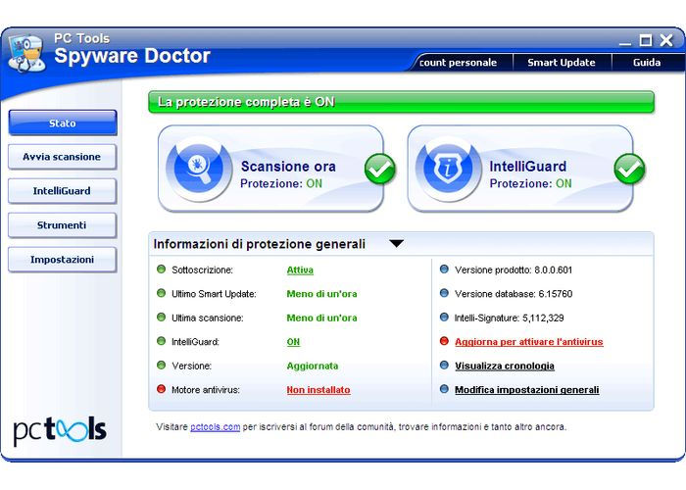This screenshot has height=490, width=686.
Task: Open the Smart Update tab
Action: coord(562,63)
